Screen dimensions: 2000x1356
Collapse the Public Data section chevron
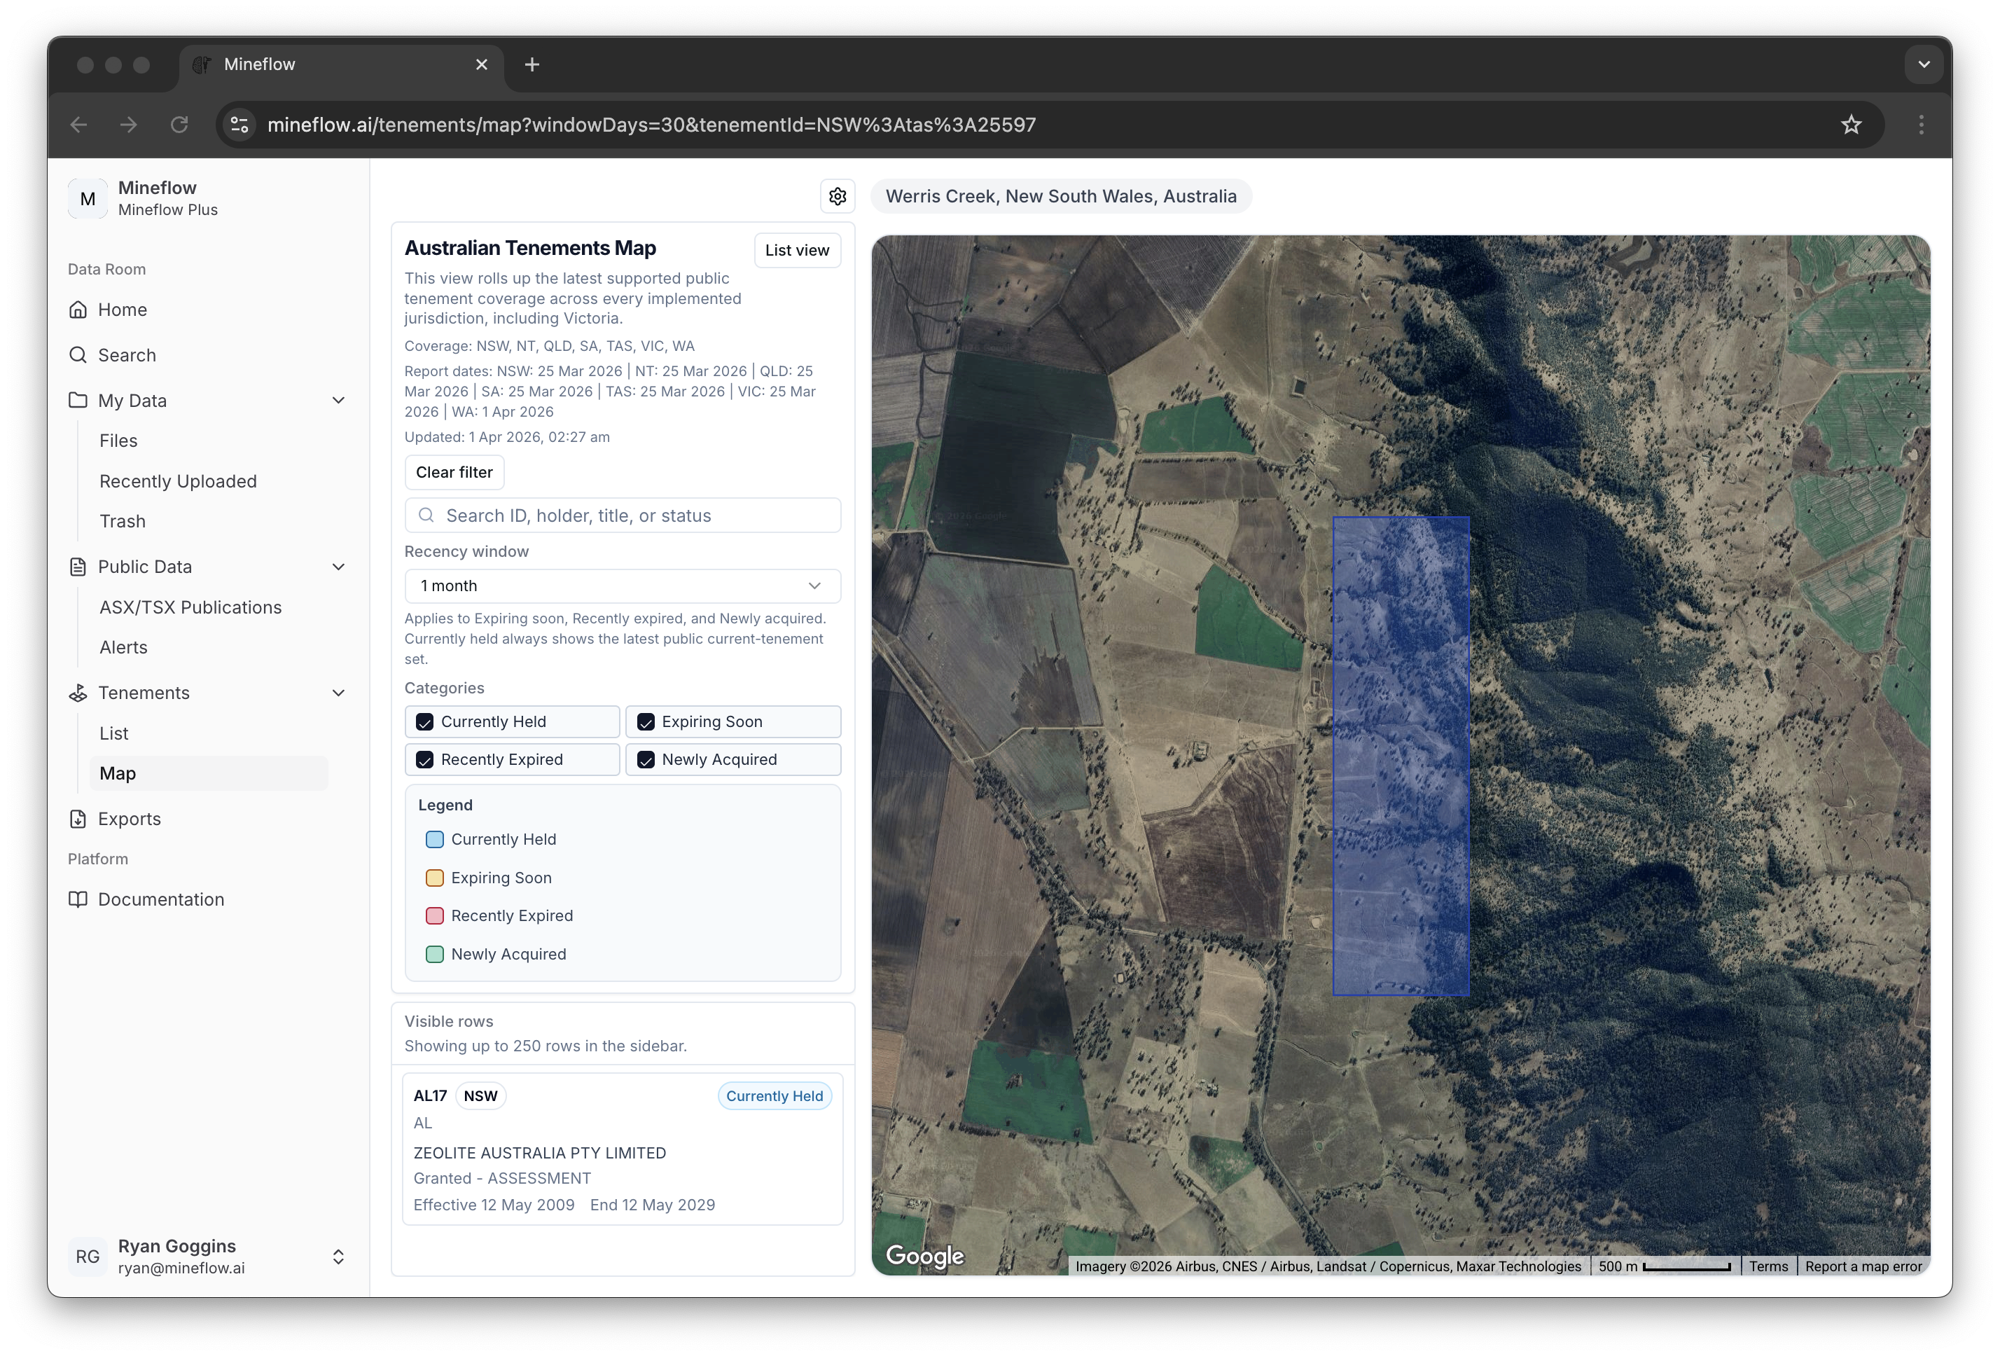tap(338, 567)
